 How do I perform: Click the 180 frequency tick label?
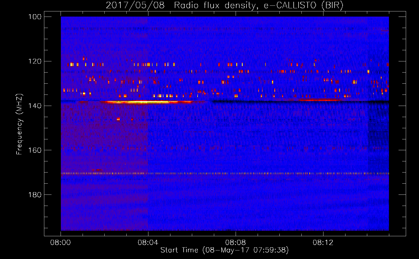click(35, 195)
